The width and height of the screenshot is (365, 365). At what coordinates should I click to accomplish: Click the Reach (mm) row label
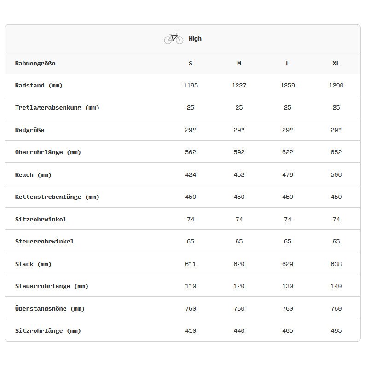click(x=33, y=175)
